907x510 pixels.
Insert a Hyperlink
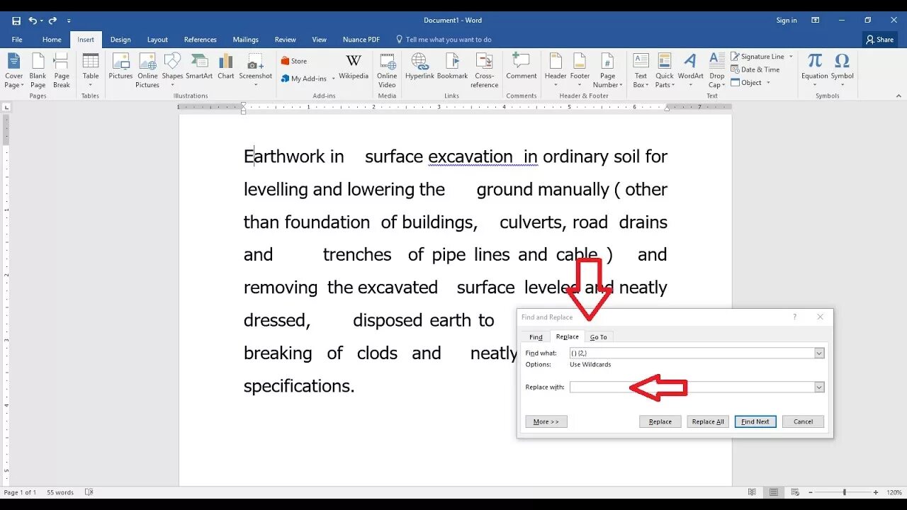pyautogui.click(x=419, y=66)
